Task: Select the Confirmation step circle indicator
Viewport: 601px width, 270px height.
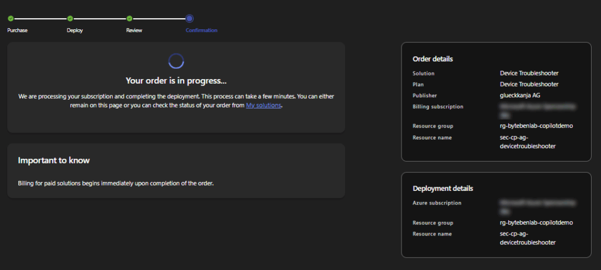Action: [x=189, y=19]
